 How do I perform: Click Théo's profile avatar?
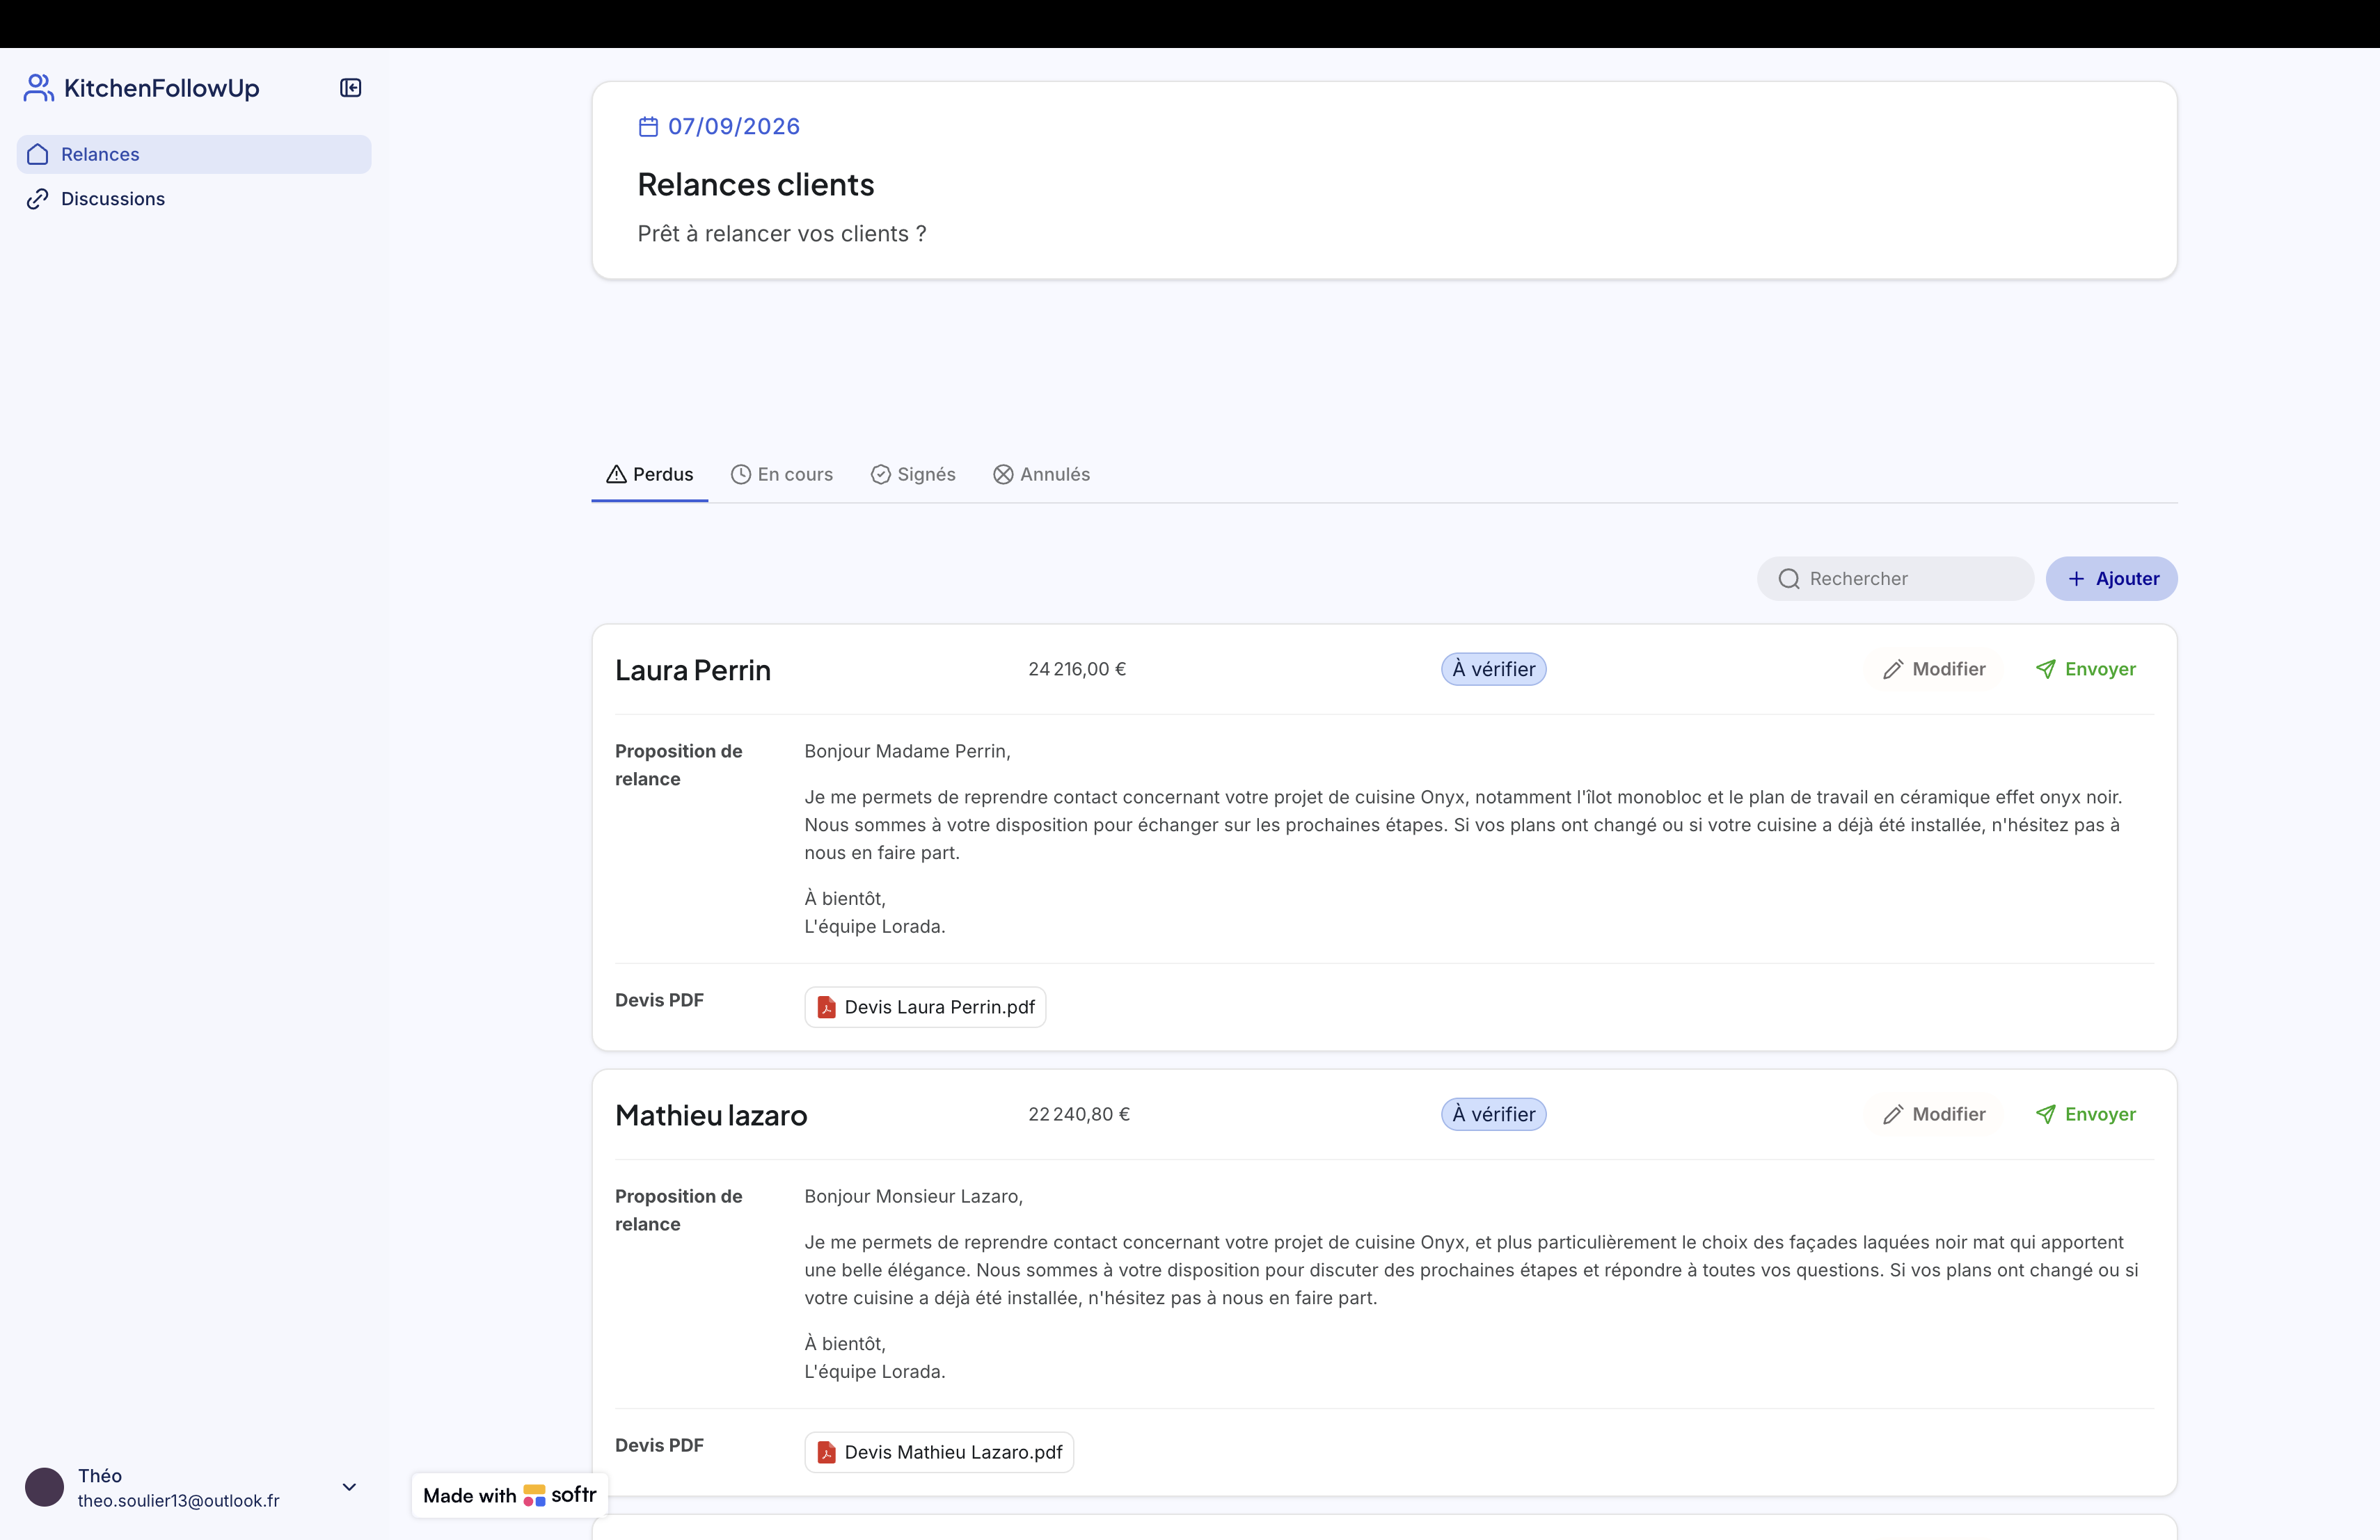pyautogui.click(x=44, y=1487)
